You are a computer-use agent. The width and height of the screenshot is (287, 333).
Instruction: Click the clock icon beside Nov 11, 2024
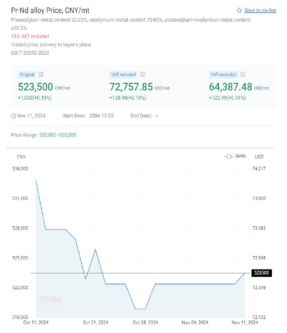tap(14, 116)
